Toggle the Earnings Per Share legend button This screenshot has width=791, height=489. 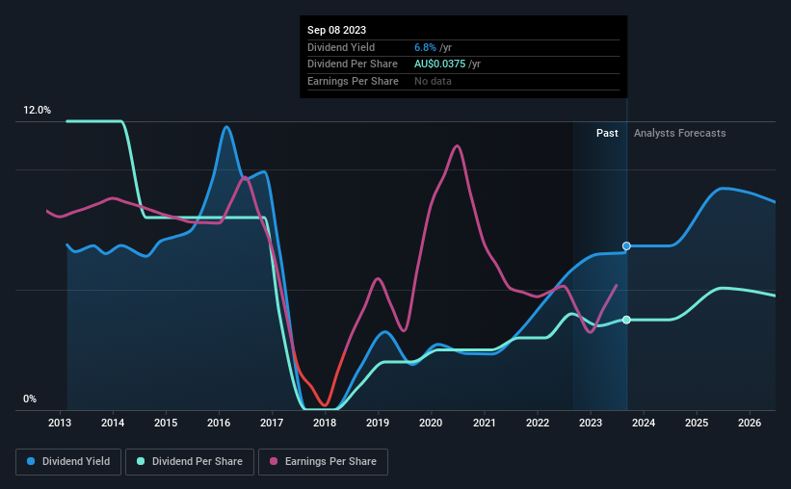[x=323, y=462]
